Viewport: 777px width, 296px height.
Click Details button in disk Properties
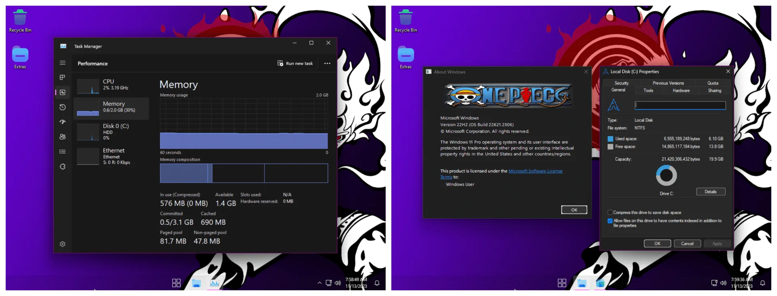tap(711, 192)
